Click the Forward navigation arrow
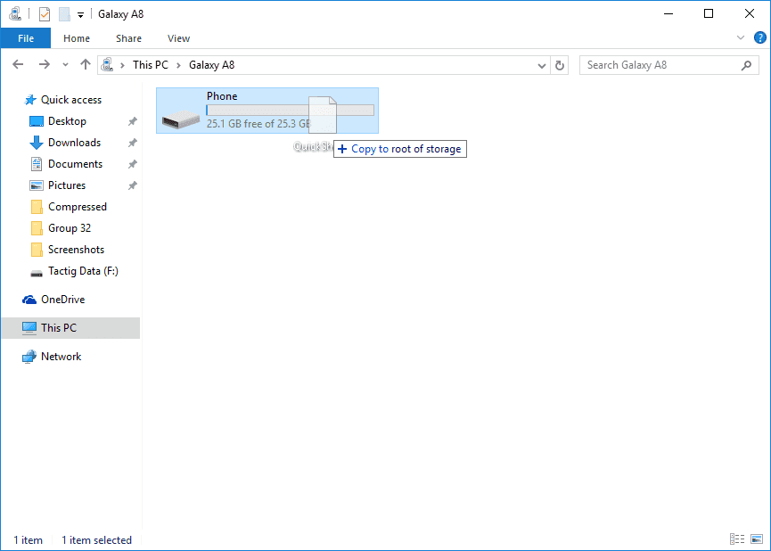Viewport: 771px width, 551px height. coord(45,64)
